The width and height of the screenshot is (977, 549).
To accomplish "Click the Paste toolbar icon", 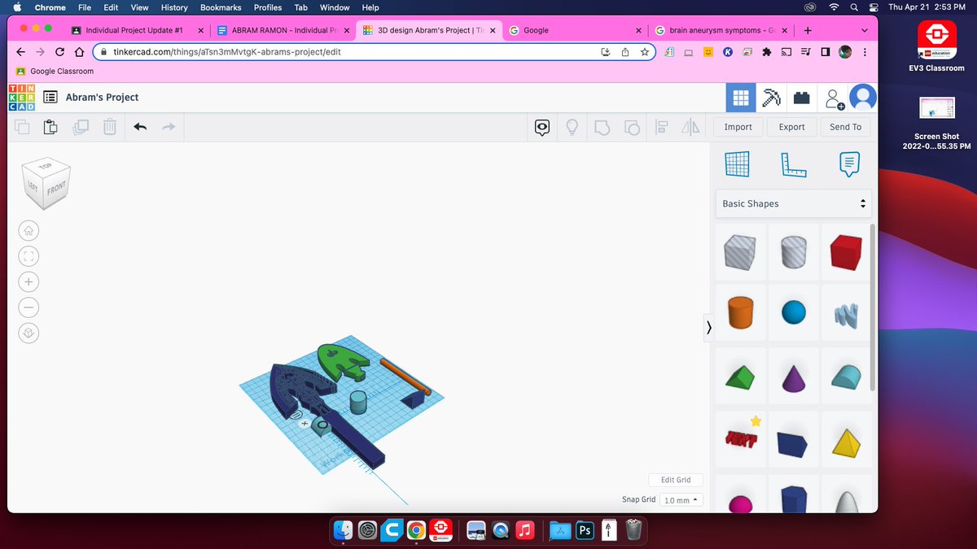I will (x=50, y=127).
